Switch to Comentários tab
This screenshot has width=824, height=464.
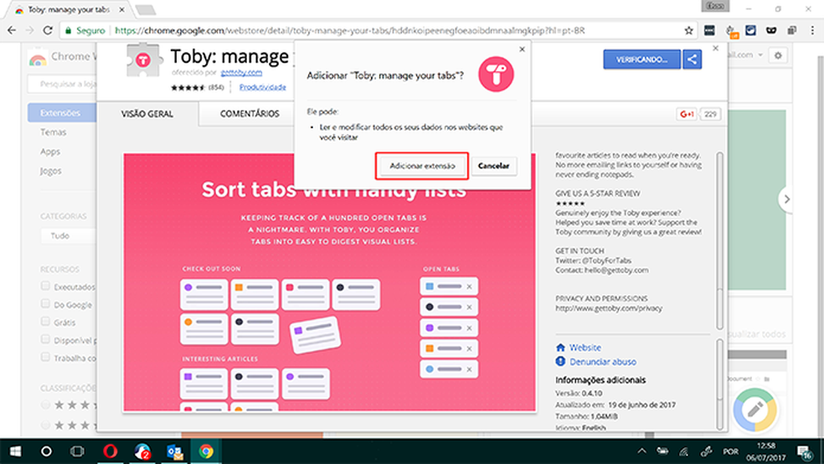[250, 114]
